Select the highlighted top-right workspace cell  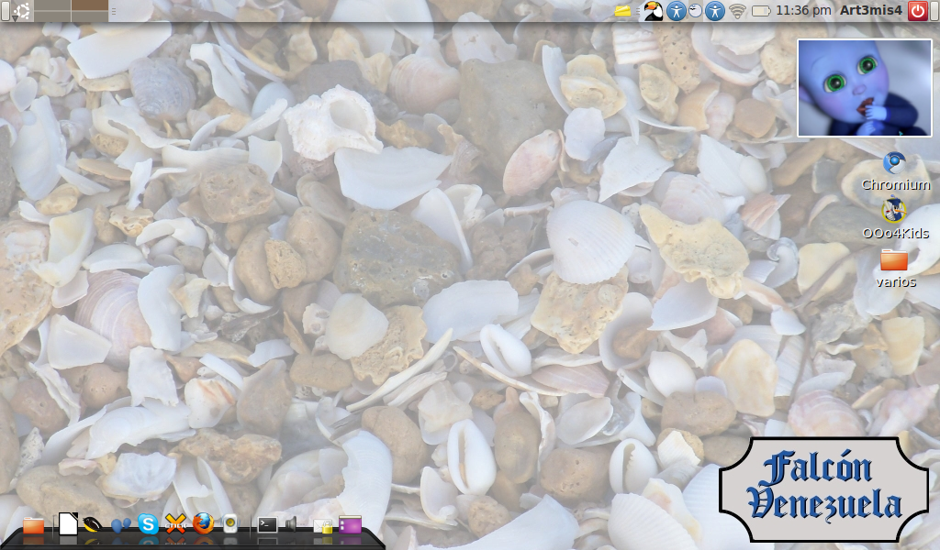point(89,5)
